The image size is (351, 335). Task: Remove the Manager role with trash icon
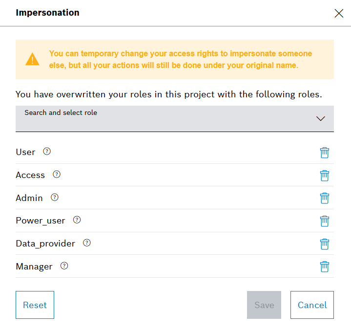pyautogui.click(x=325, y=267)
